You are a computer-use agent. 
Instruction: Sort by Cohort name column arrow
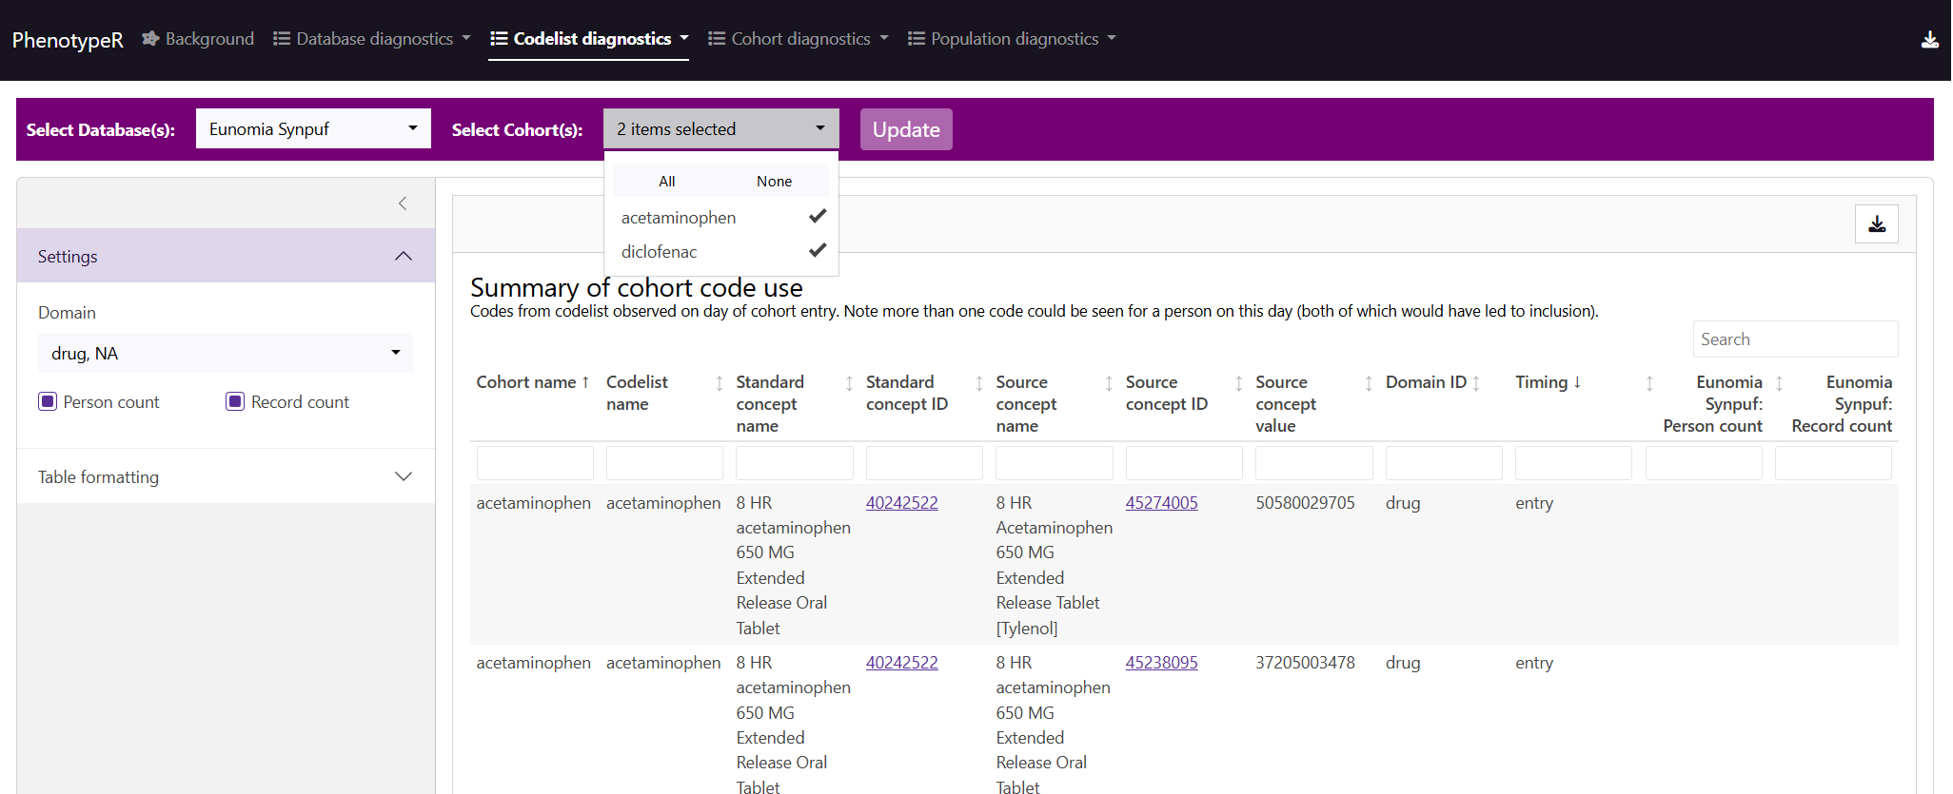coord(585,382)
